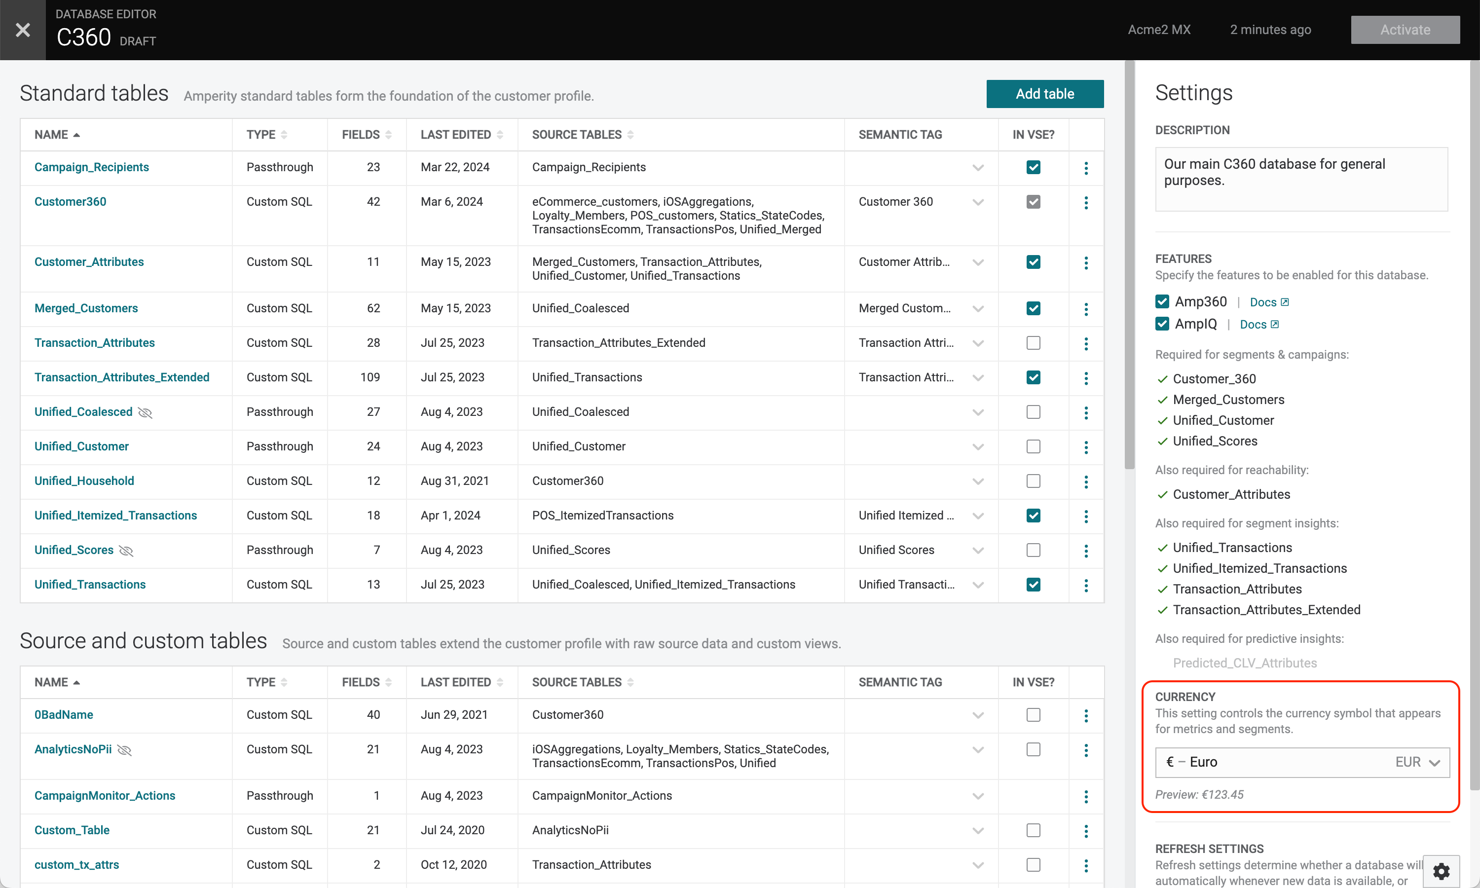
Task: Close the database editor with X icon
Action: 23,30
